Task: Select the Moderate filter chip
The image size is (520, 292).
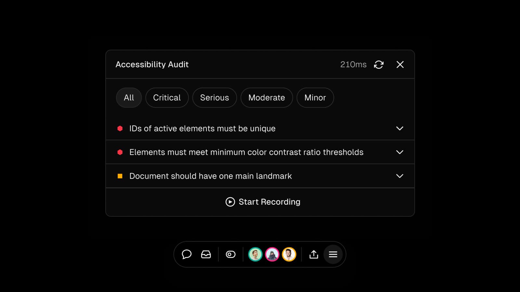Action: [266, 98]
